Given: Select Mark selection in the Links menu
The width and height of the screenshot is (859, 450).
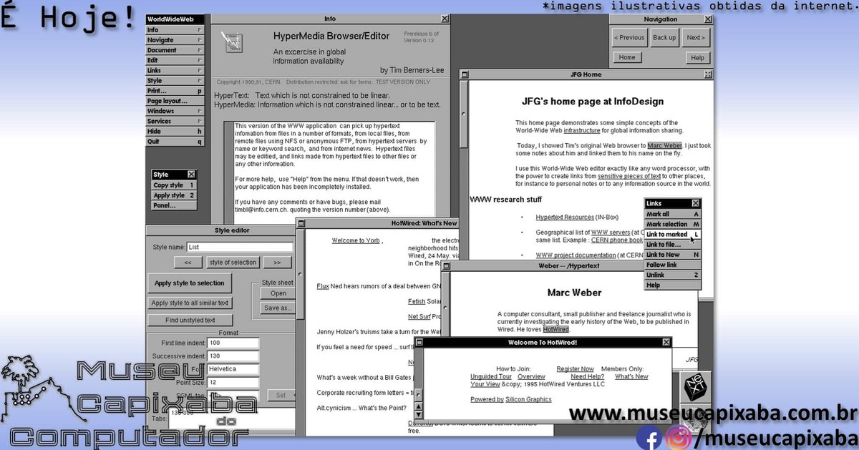Looking at the screenshot, I should (672, 224).
